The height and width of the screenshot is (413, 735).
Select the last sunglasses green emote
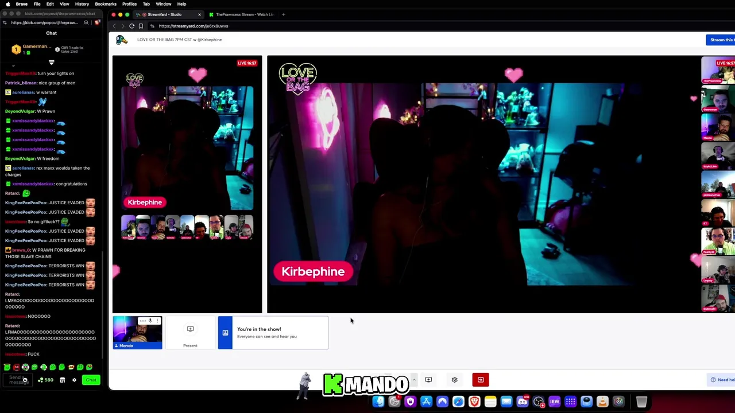tap(89, 367)
